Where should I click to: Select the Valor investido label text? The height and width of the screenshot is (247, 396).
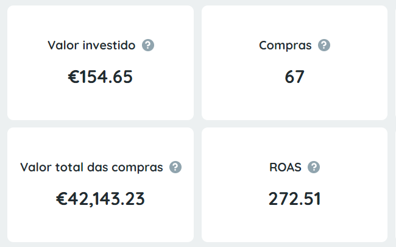point(91,46)
